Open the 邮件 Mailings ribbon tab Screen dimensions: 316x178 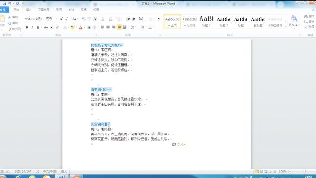(71, 10)
